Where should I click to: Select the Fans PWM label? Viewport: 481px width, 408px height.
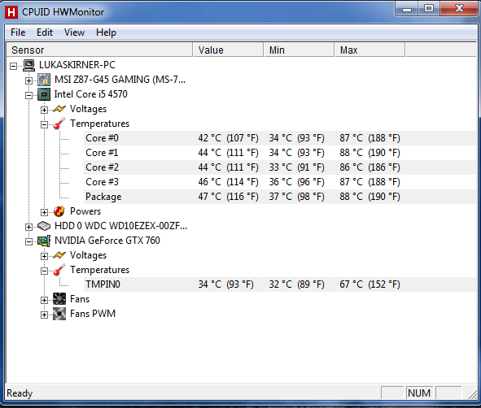point(93,314)
